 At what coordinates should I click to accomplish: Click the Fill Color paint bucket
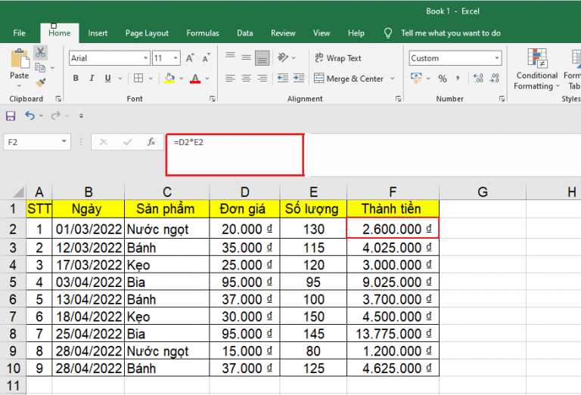pyautogui.click(x=169, y=78)
